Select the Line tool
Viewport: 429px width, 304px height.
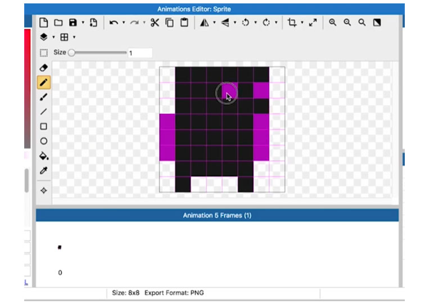pos(44,111)
